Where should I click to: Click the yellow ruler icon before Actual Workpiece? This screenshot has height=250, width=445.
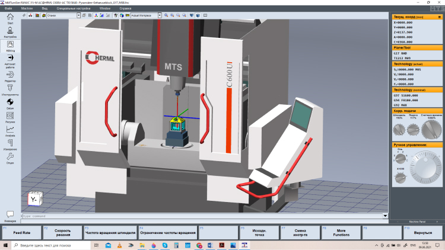128,15
